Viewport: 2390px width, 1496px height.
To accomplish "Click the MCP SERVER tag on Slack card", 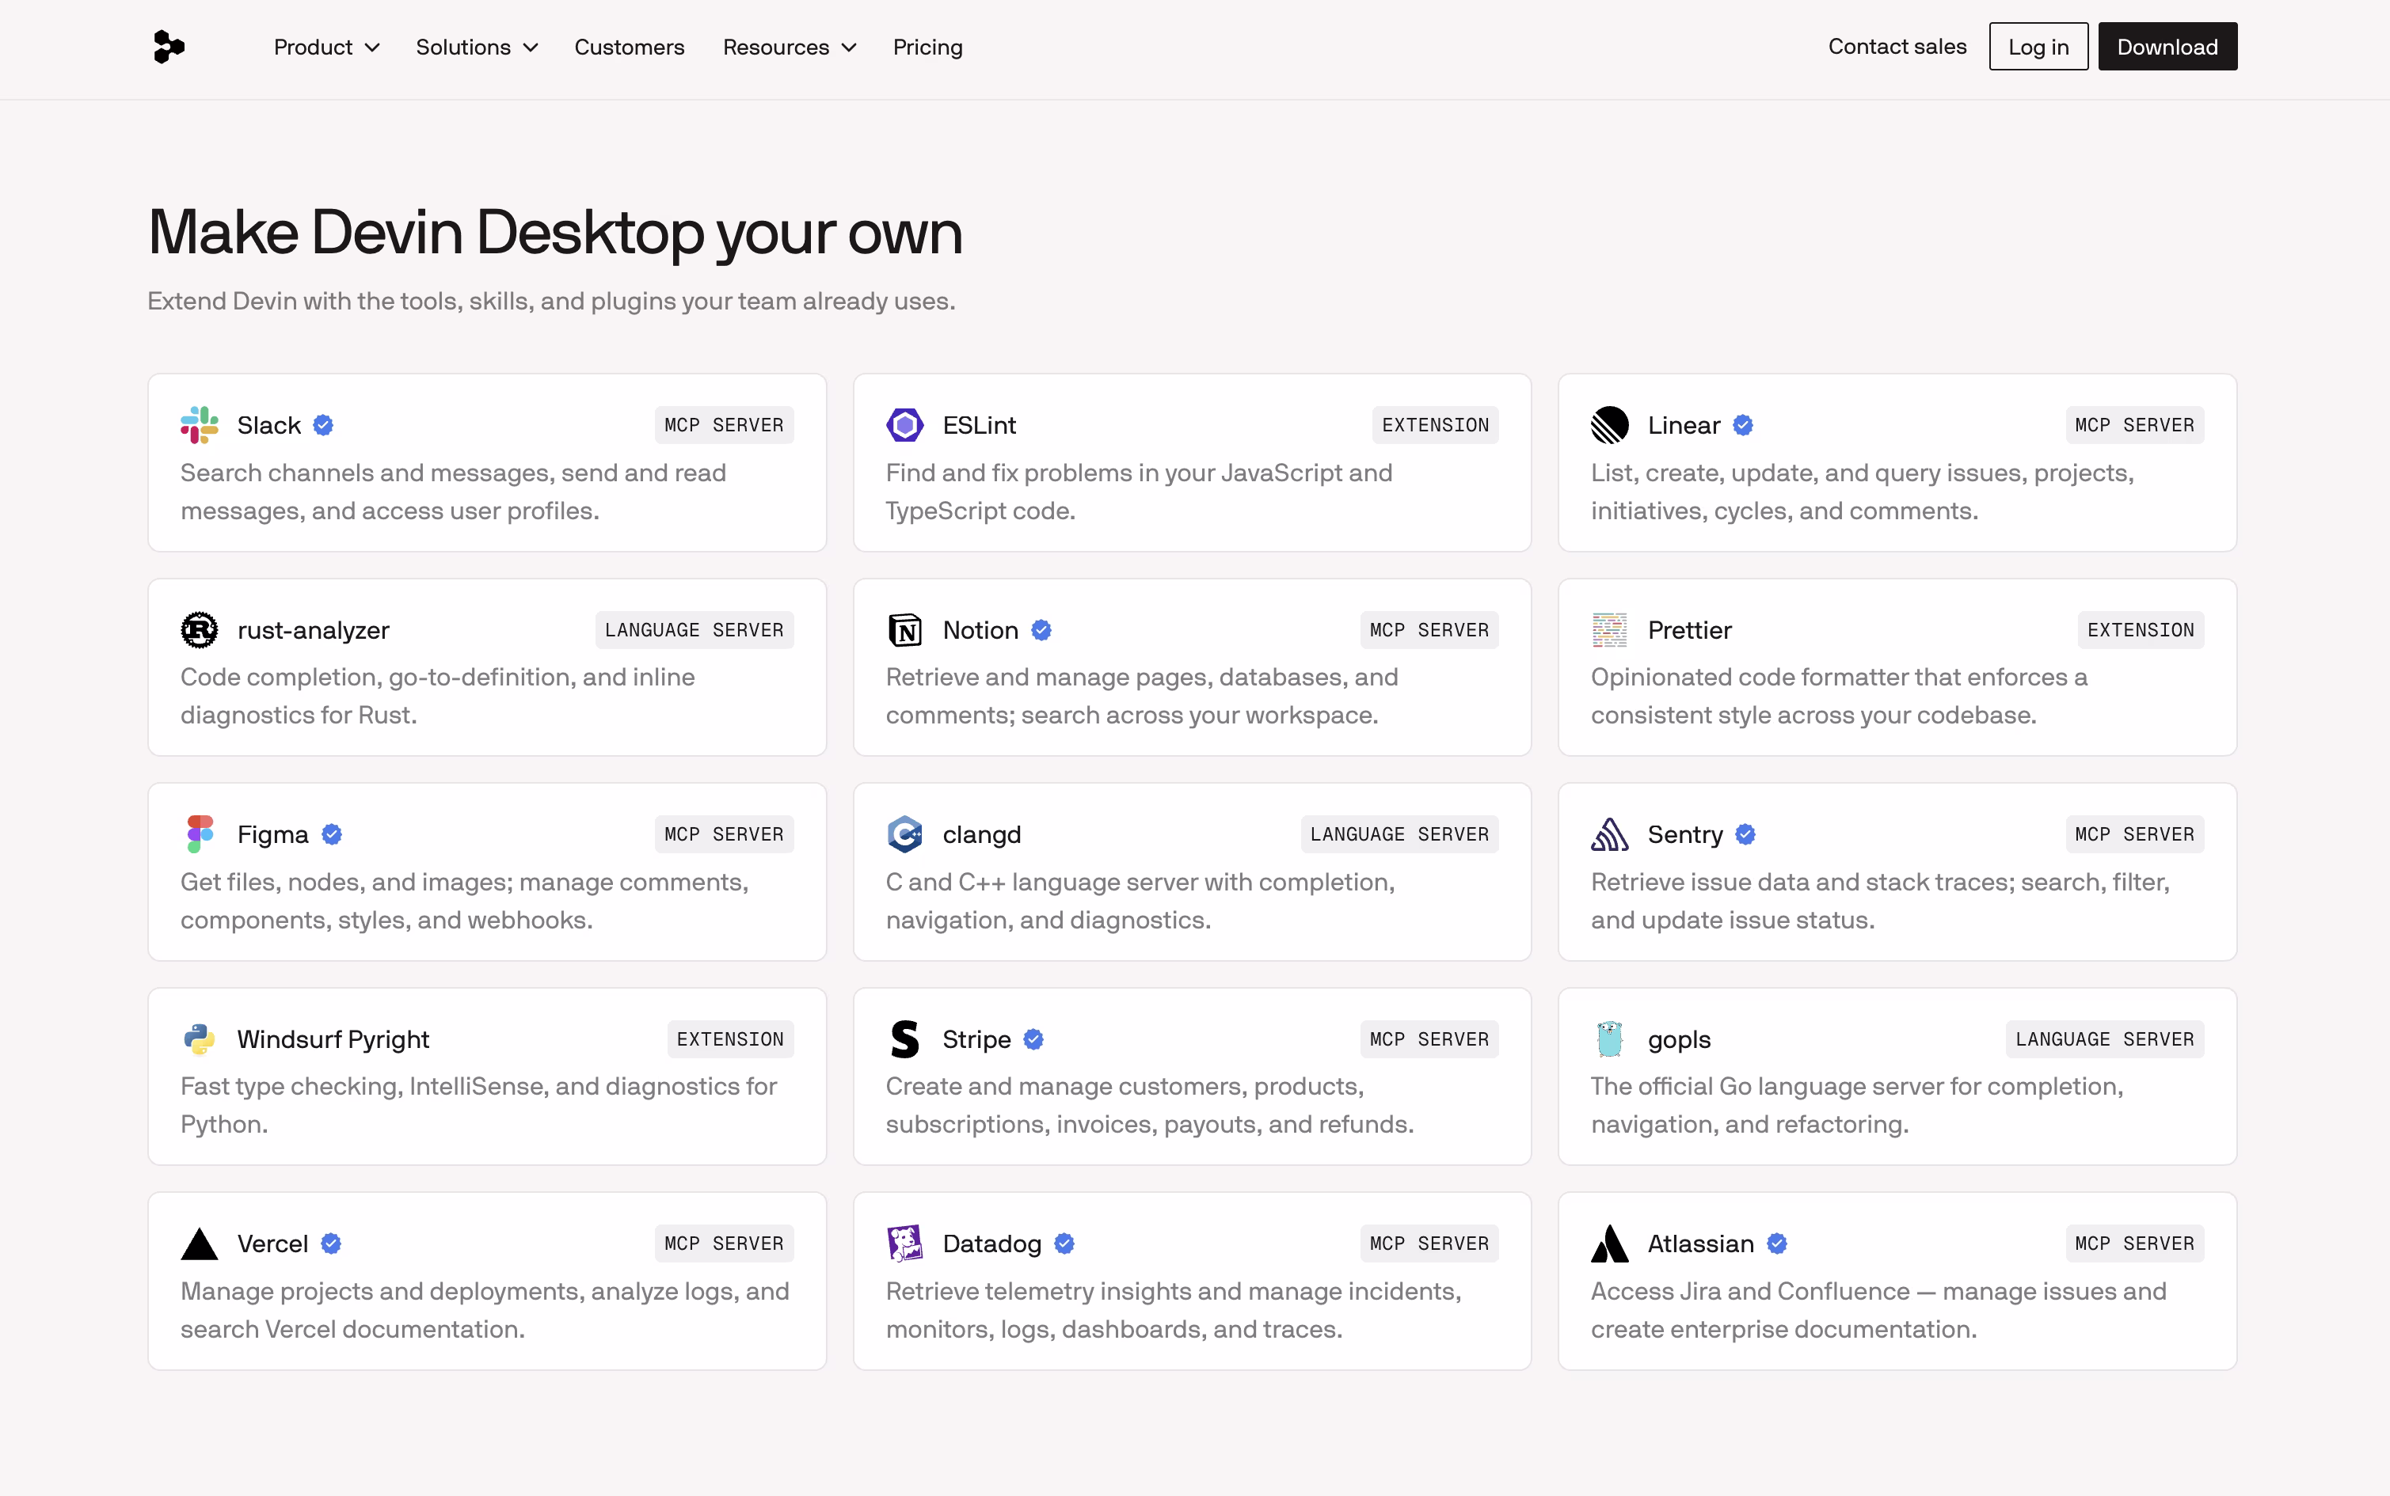I will pos(725,424).
